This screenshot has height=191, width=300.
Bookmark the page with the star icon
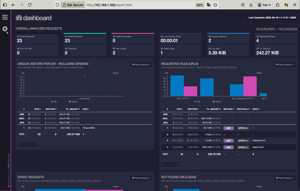(x=215, y=5)
